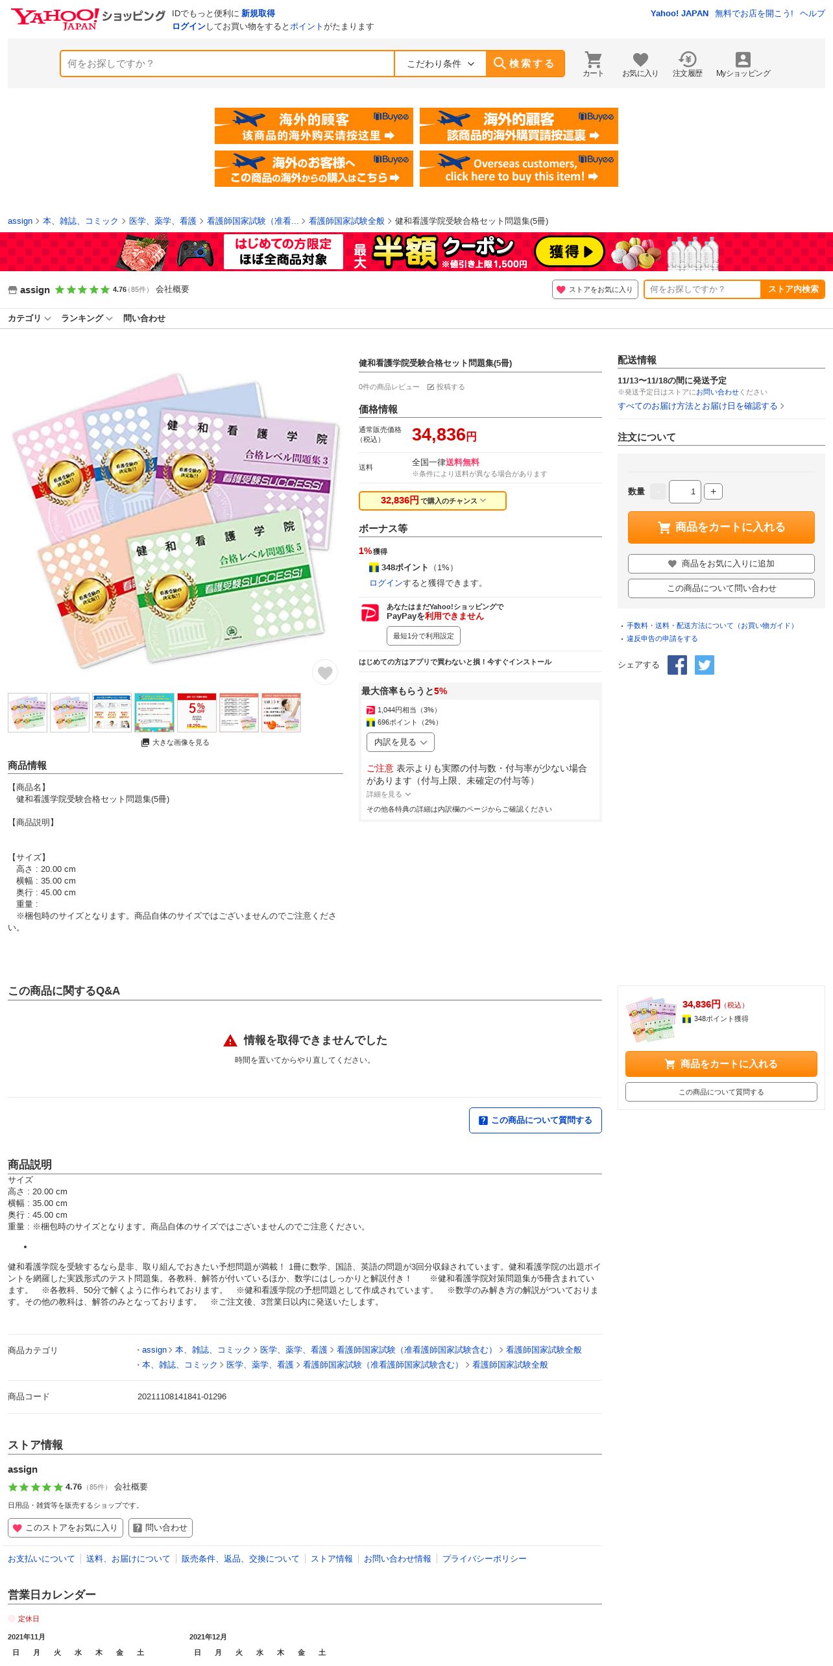The height and width of the screenshot is (1666, 833).
Task: Open Myショッピング account icon
Action: (743, 64)
